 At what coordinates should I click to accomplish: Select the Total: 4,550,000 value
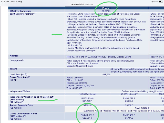74,88
